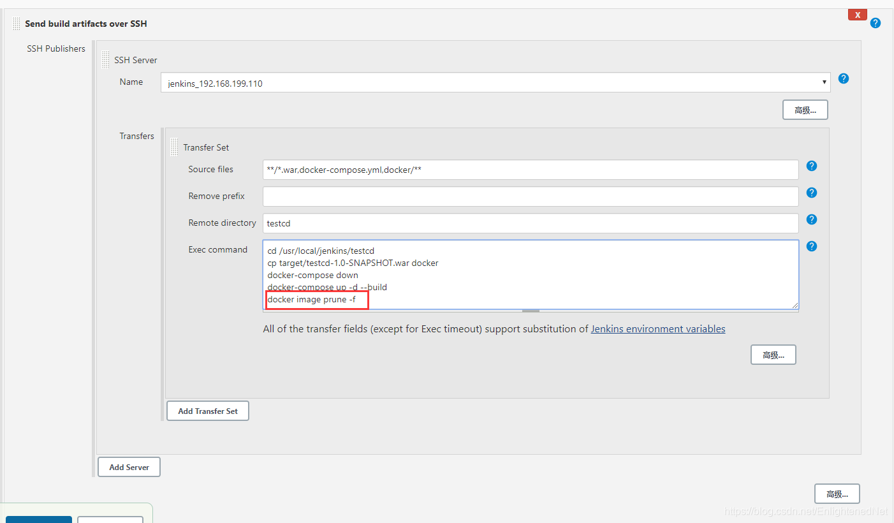Show help for Remove prefix field
Viewport: 894px width, 523px height.
tap(812, 193)
